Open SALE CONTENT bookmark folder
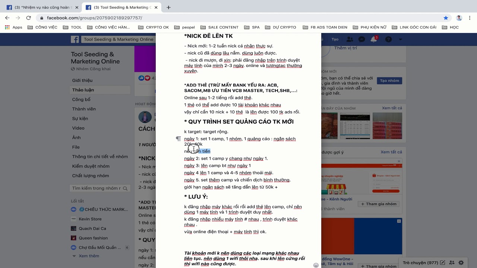 pos(219,27)
